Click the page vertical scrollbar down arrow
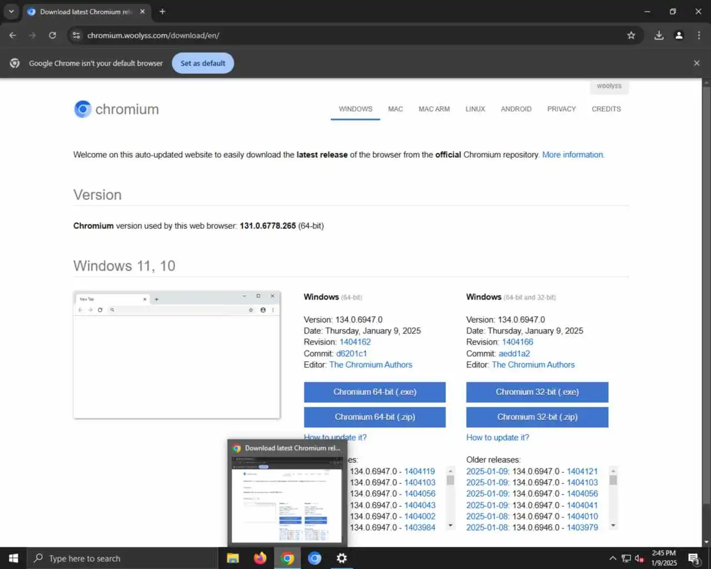 point(706,542)
